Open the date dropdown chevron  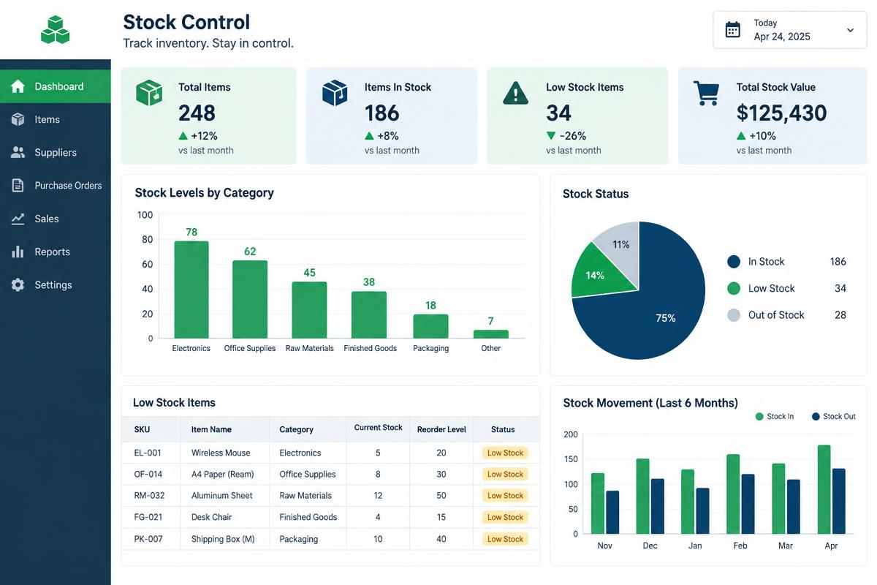point(850,30)
